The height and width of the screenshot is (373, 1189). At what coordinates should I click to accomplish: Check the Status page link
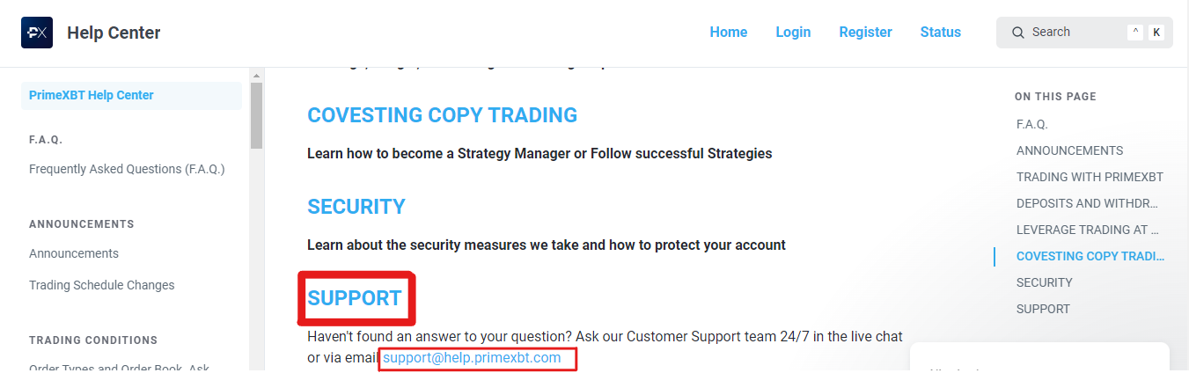[x=941, y=33]
